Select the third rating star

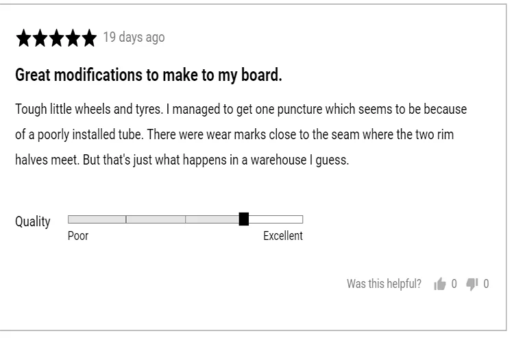(56, 38)
